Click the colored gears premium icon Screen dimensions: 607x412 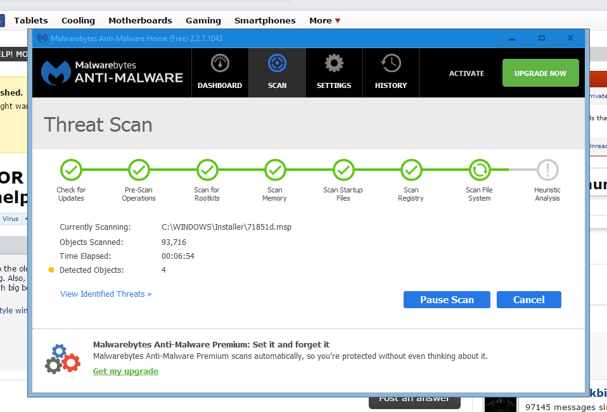click(x=62, y=359)
